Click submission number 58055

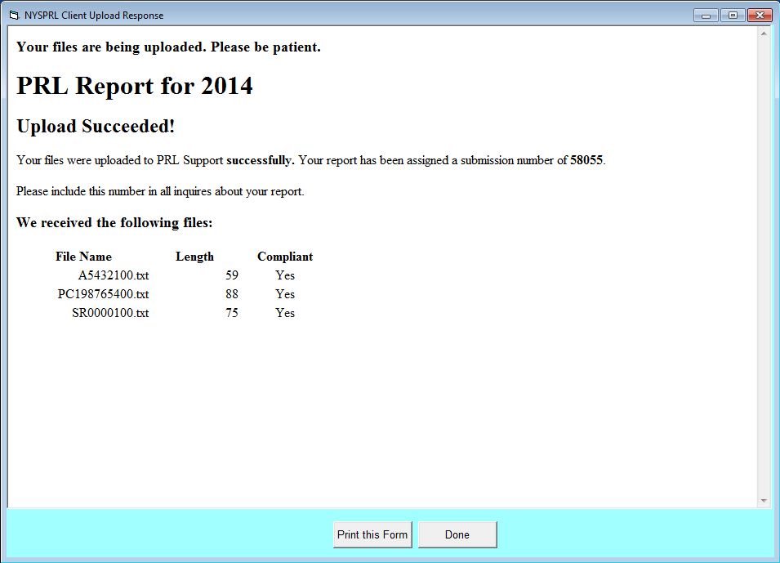(586, 160)
